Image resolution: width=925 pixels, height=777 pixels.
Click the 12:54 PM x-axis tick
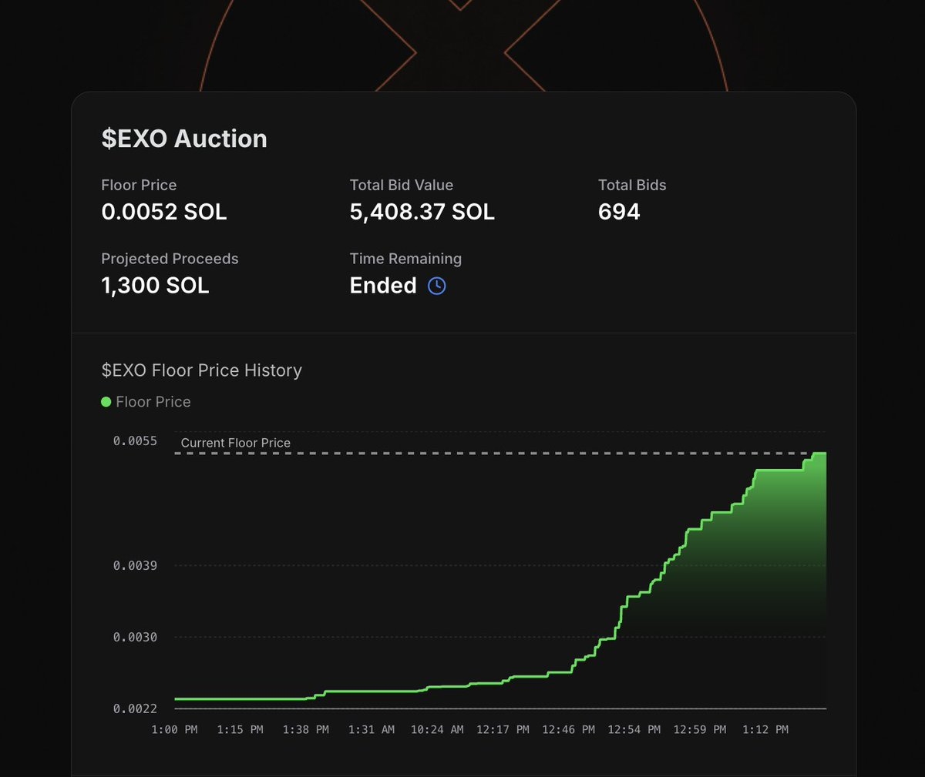pyautogui.click(x=634, y=729)
